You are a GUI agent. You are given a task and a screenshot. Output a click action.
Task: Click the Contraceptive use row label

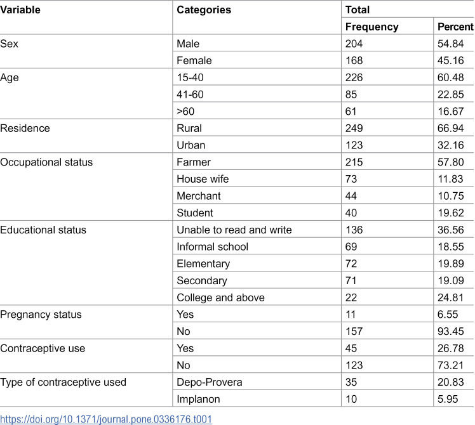click(43, 348)
